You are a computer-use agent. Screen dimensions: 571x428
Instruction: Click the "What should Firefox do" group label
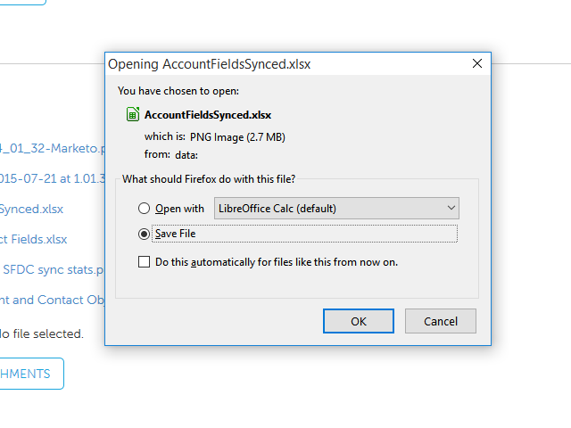(x=209, y=179)
